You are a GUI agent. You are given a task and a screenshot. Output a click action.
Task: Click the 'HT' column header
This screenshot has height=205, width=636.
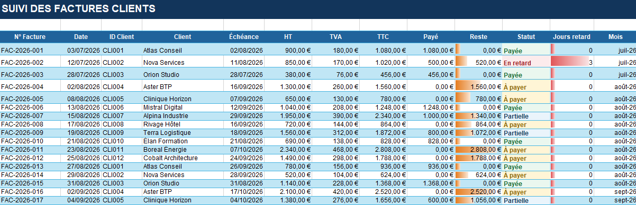point(288,37)
